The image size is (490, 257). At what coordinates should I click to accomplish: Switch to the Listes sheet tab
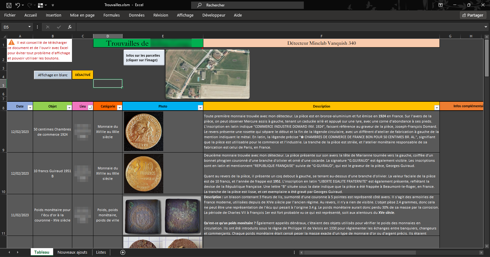[x=101, y=252]
